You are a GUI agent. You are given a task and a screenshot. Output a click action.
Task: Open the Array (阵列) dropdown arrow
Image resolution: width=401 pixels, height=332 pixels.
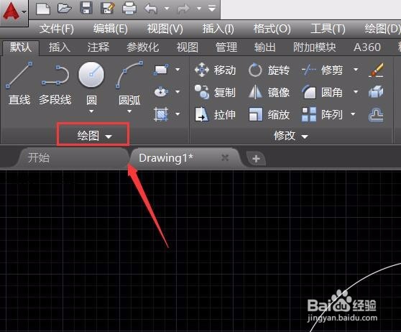[353, 114]
